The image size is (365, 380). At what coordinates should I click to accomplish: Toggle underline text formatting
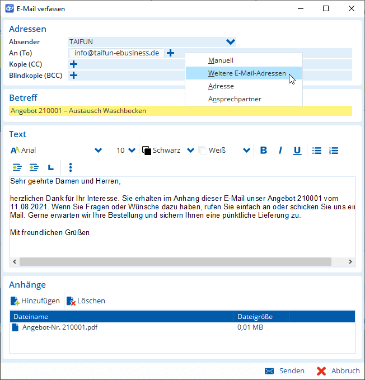coord(297,151)
